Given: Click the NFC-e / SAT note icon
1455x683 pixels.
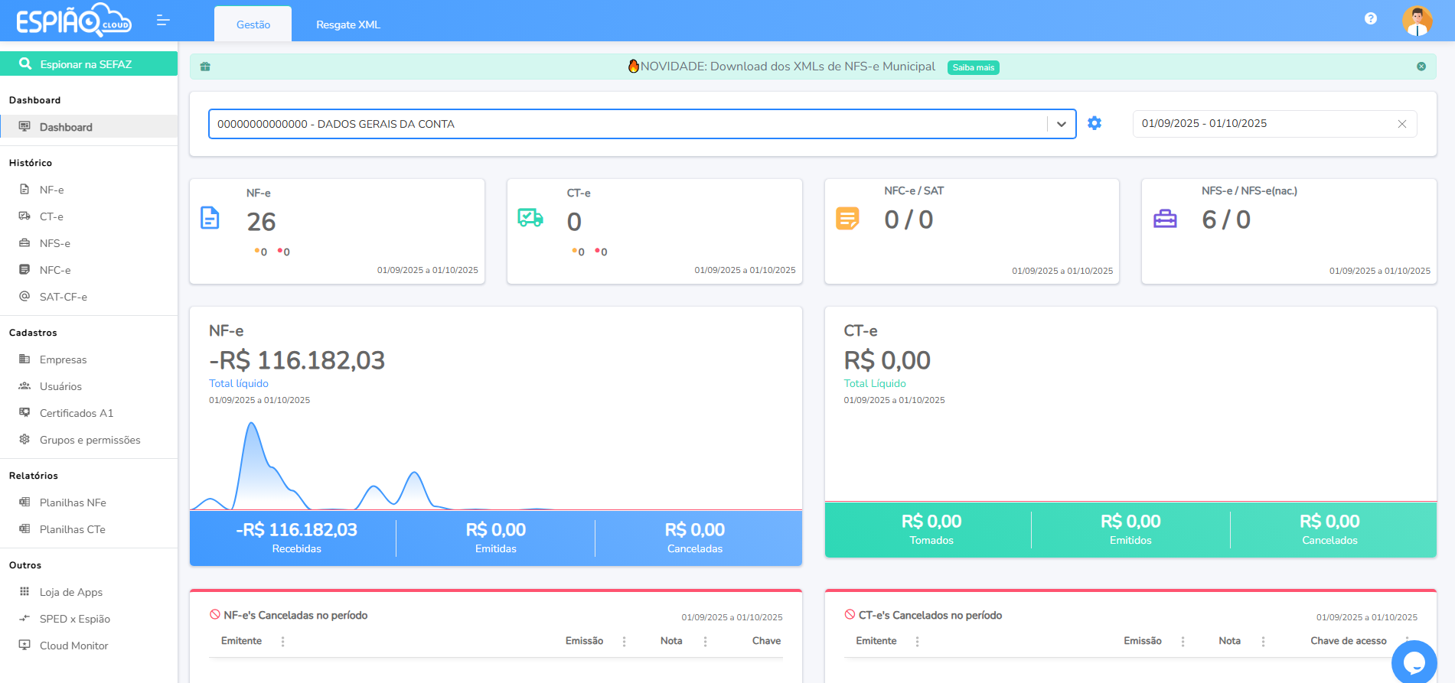Looking at the screenshot, I should tap(847, 219).
